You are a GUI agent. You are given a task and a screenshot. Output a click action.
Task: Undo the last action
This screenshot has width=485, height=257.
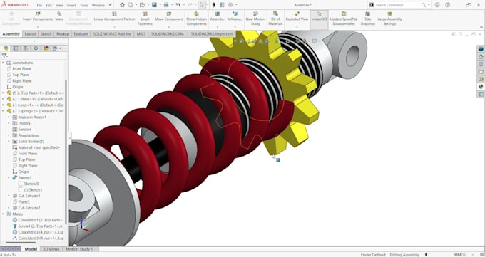point(178,5)
